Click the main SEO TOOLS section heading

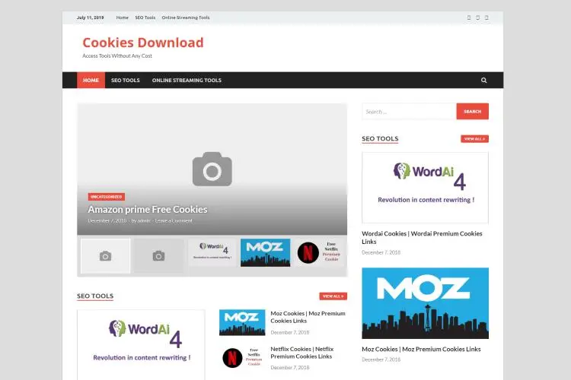[x=95, y=296]
